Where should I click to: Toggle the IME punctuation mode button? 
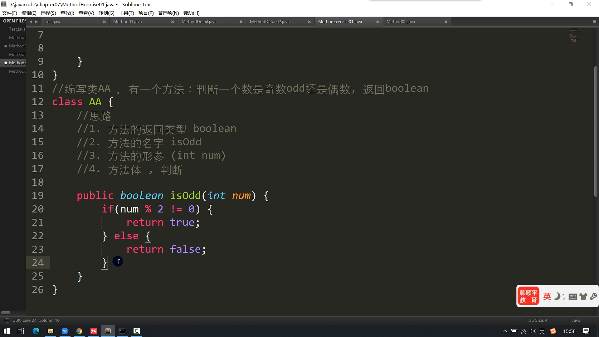(564, 297)
